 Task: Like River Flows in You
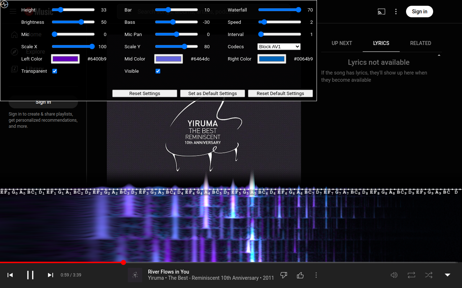[x=300, y=275]
